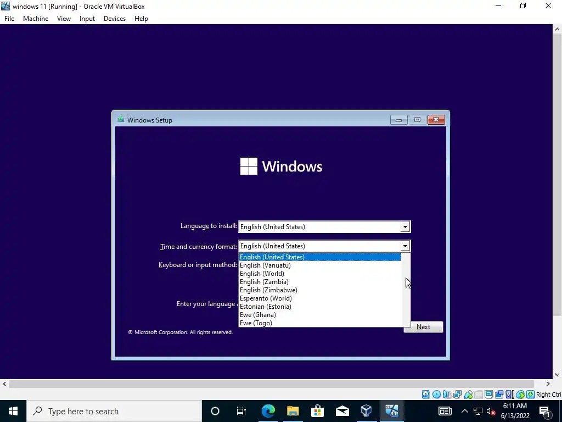The image size is (562, 422).
Task: Click the CPU virtualization status icon
Action: [510, 395]
